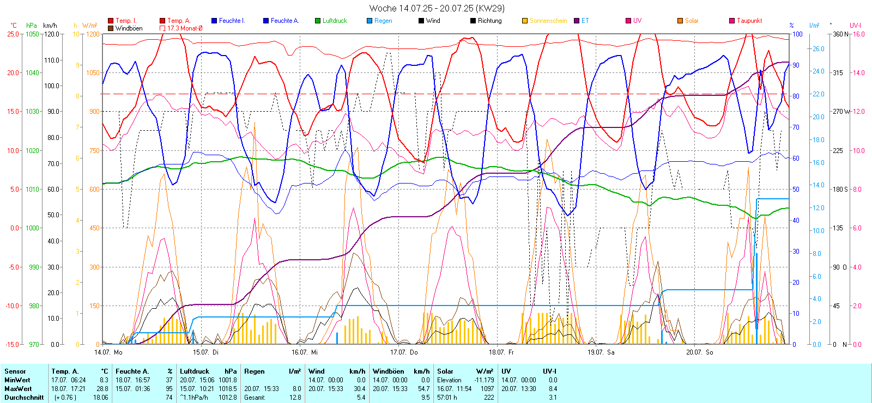This screenshot has height=403, width=872.
Task: Click the yellow Sonnenschein legend marker
Action: pos(525,21)
